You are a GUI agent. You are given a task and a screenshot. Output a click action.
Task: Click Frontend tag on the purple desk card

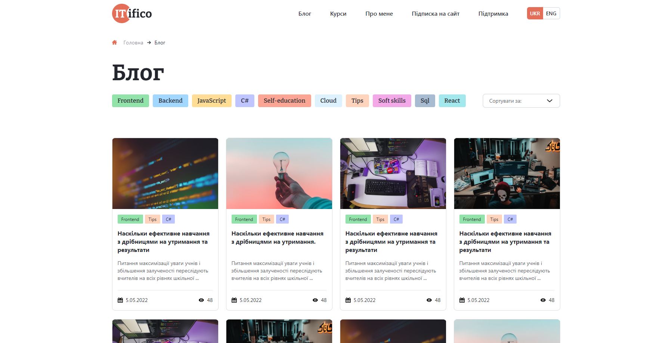click(358, 219)
